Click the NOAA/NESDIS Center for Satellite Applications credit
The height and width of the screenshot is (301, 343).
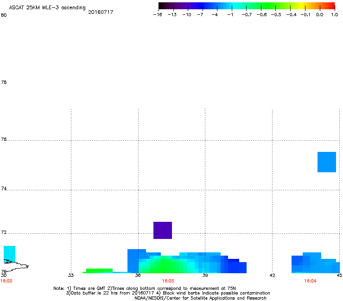[x=200, y=298]
